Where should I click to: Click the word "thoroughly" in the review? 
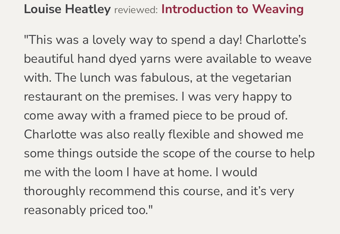pos(55,191)
